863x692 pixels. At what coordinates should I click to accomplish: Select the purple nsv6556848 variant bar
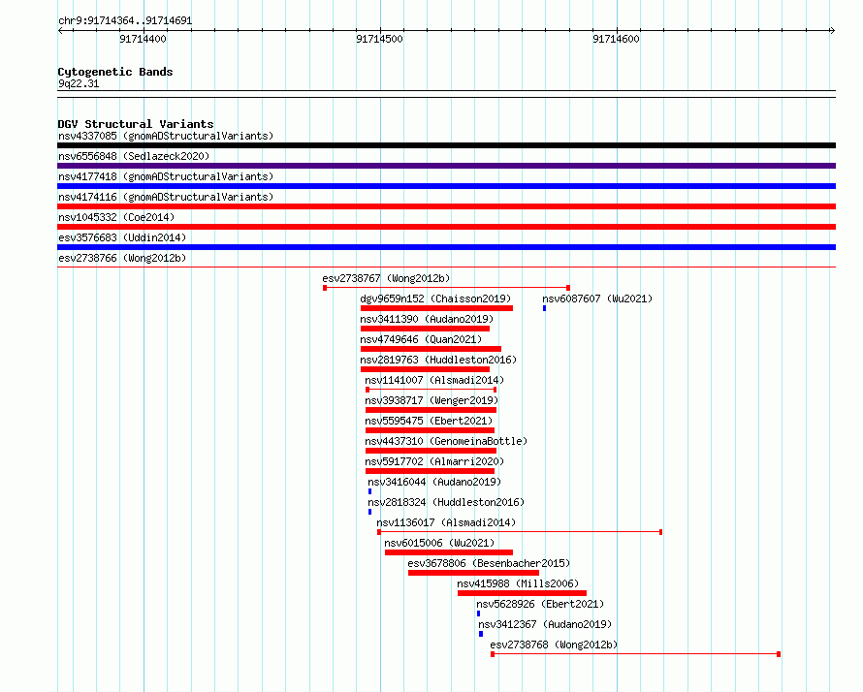click(x=446, y=166)
